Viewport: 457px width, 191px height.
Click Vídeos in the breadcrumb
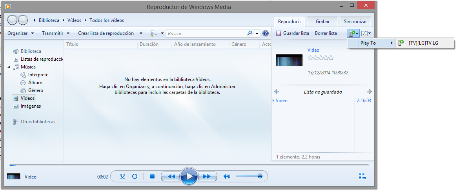[74, 20]
